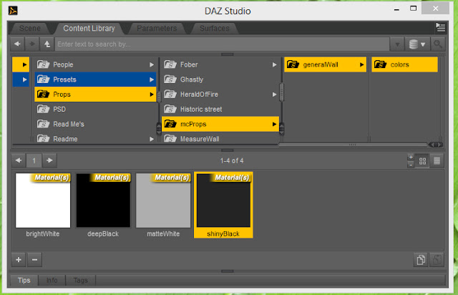Select the brightWhite material preset

click(x=43, y=205)
